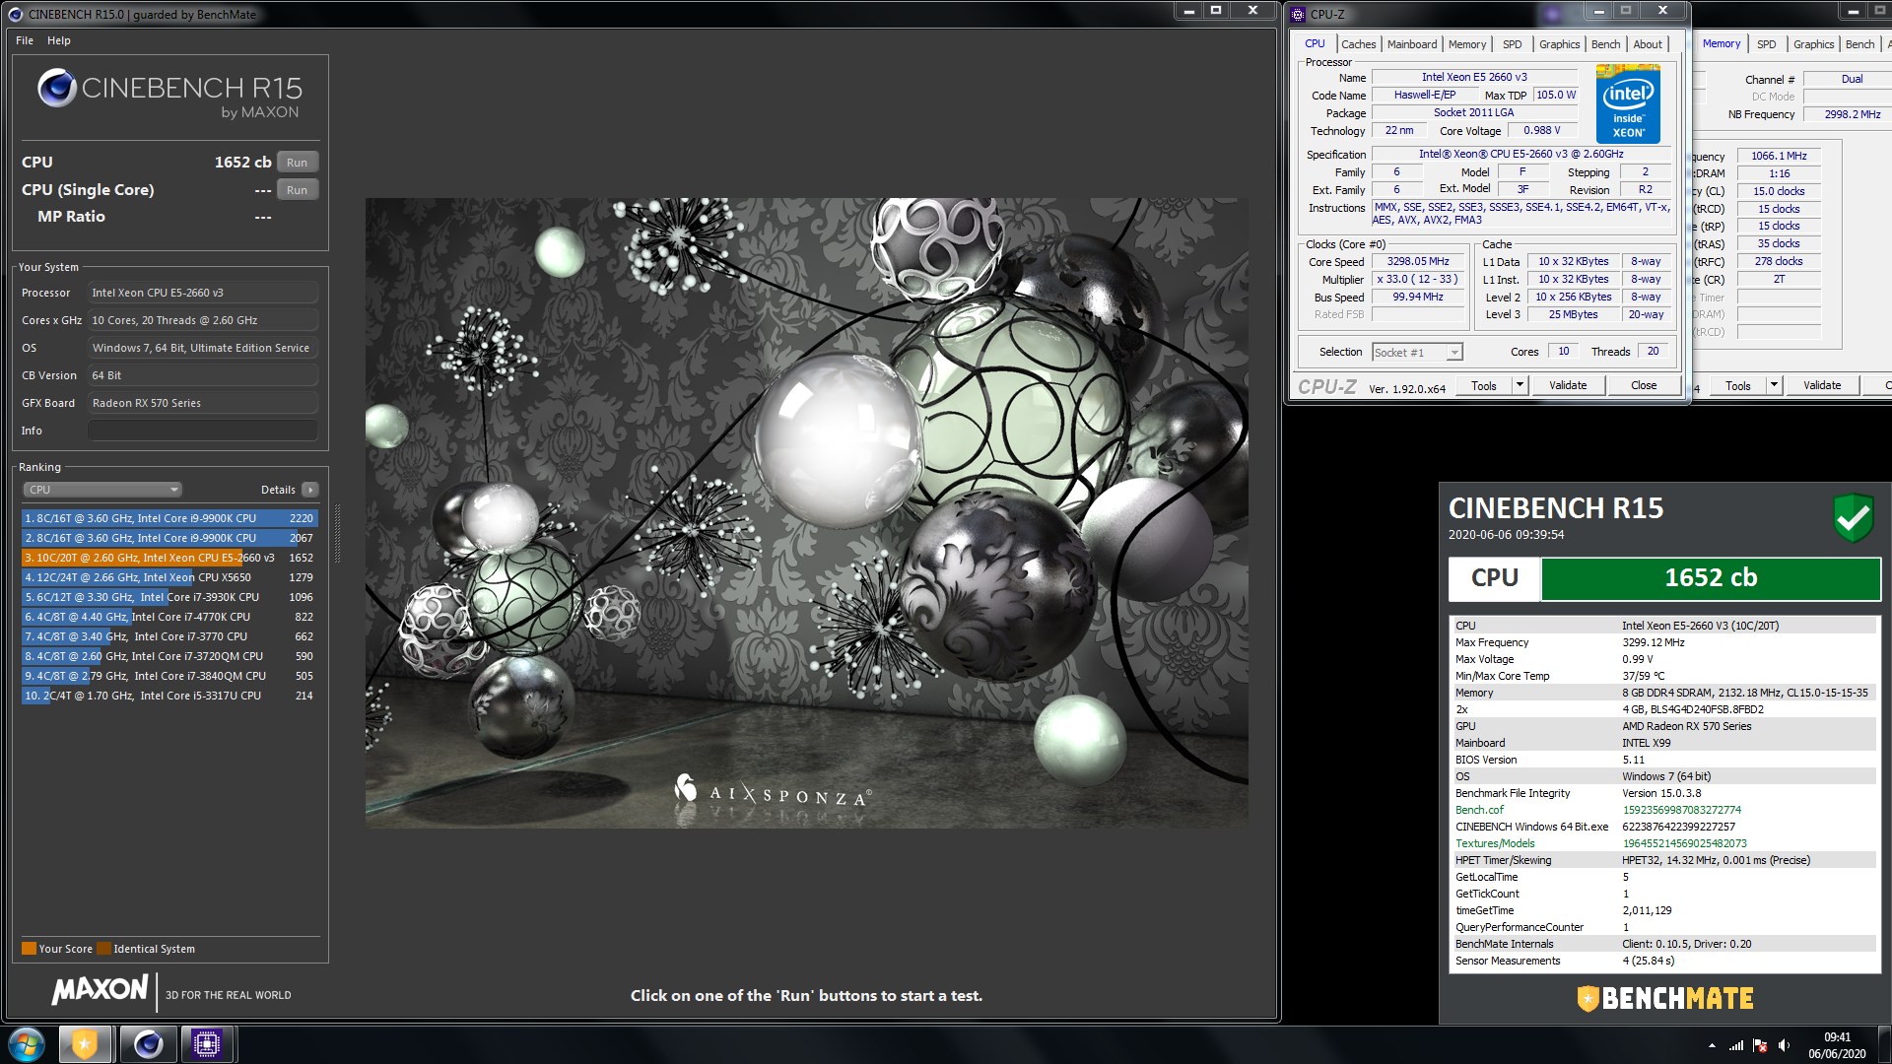The image size is (1892, 1064).
Task: Select ranking row 2 Core i9-9900K 2067
Action: 169,538
